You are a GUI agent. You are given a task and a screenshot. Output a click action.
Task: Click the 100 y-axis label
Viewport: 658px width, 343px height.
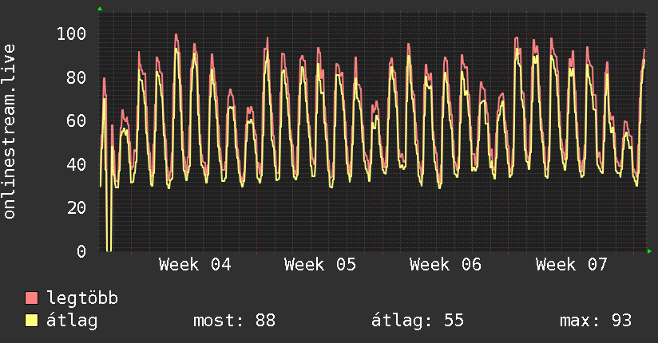click(x=72, y=34)
